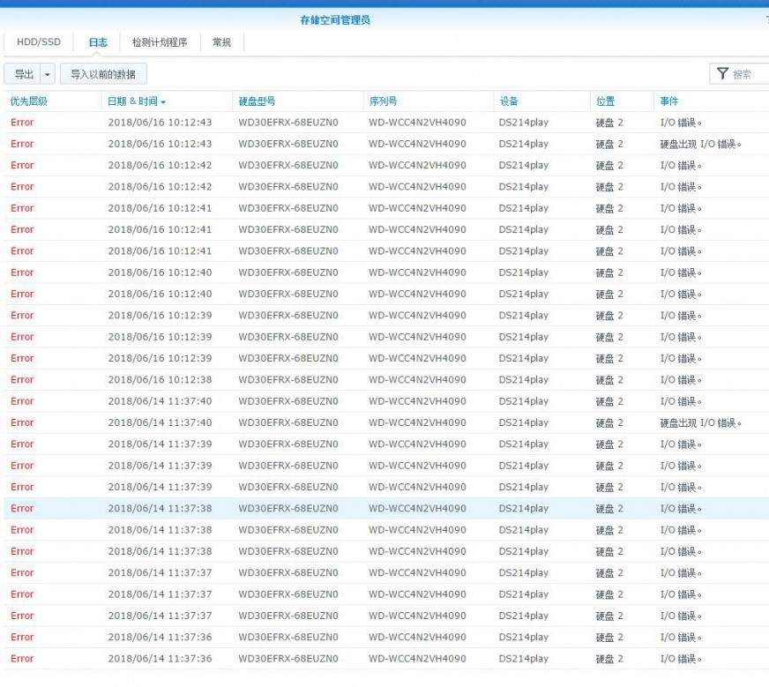The width and height of the screenshot is (769, 687).
Task: Sort by the 优先层级 column header
Action: tap(29, 101)
